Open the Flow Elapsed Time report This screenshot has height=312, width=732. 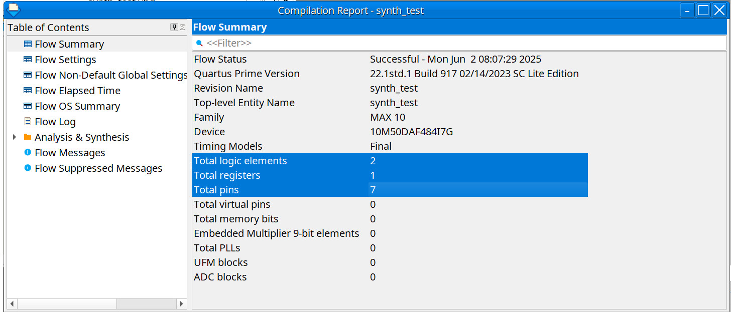77,91
